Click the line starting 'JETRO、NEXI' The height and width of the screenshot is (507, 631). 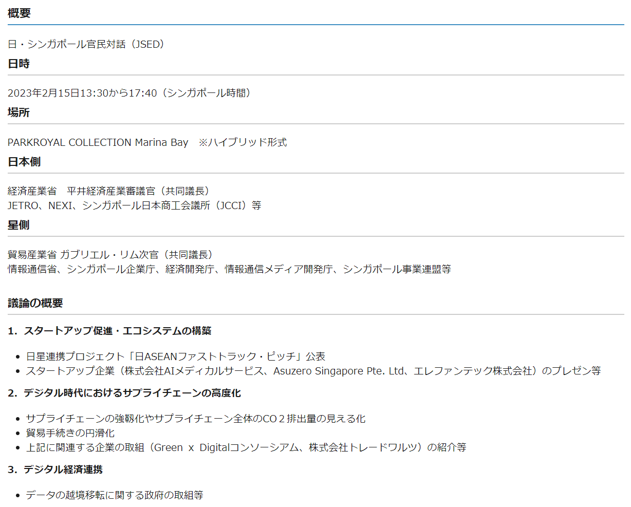coord(135,205)
